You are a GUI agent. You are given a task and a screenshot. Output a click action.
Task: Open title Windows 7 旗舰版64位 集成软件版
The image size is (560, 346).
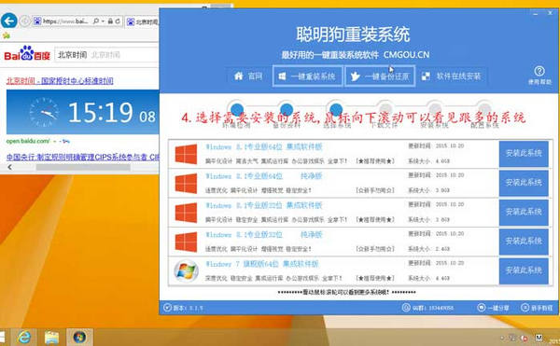coord(261,264)
